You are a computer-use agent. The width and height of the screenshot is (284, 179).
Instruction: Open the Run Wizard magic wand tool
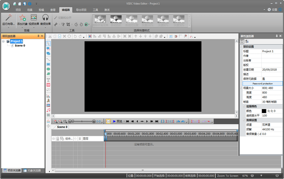coord(9,19)
